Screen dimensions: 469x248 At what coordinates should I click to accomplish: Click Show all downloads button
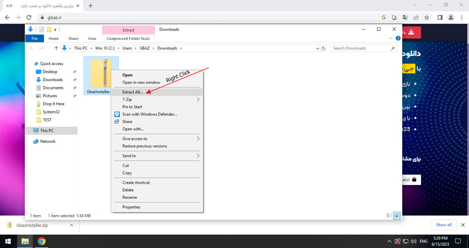[x=444, y=225]
